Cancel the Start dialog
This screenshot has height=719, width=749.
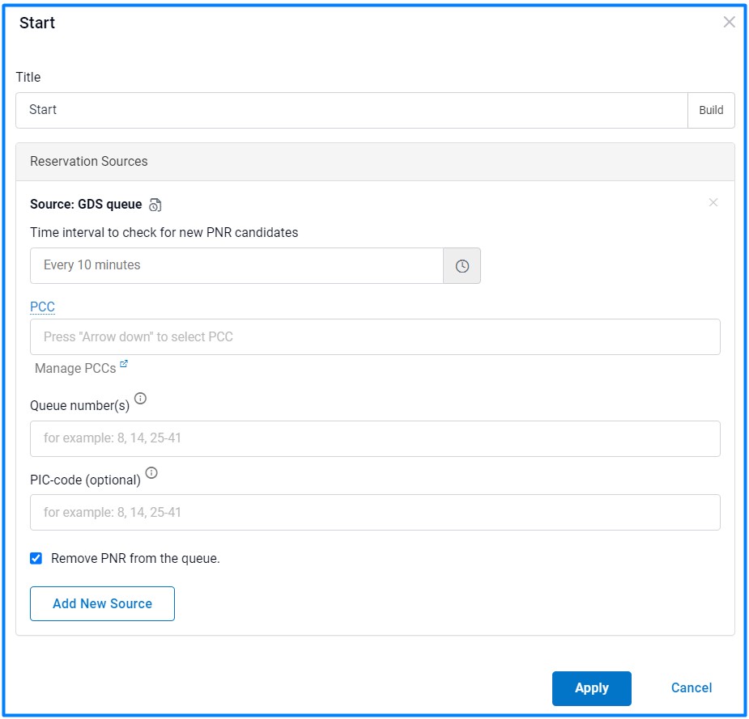[691, 688]
